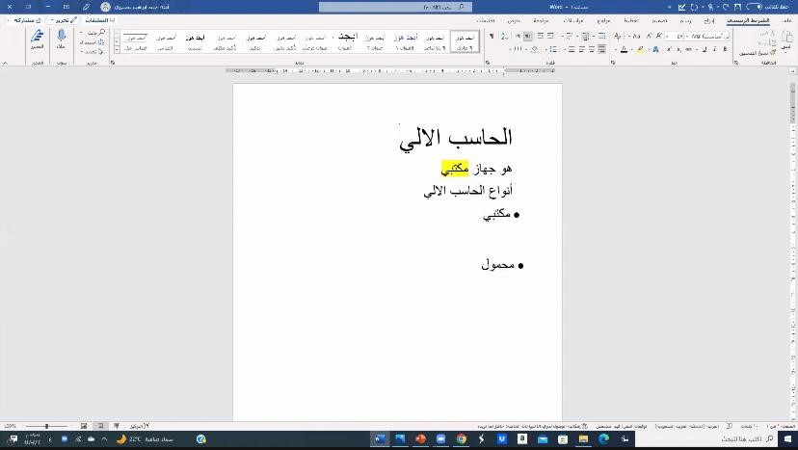798x450 pixels.
Task: Click the Share button
Action: coord(26,20)
